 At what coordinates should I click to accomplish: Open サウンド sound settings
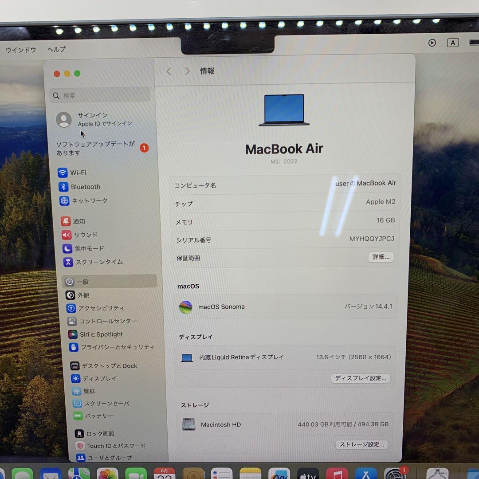(x=80, y=235)
